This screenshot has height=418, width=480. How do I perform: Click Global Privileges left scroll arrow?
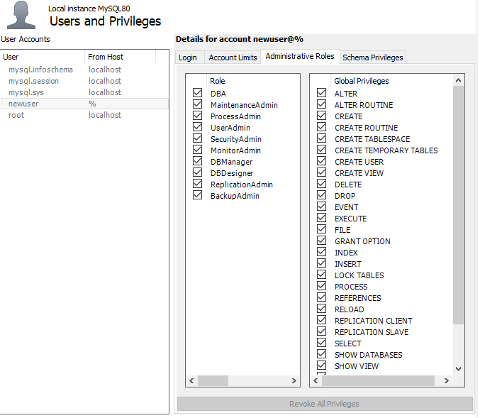316,380
